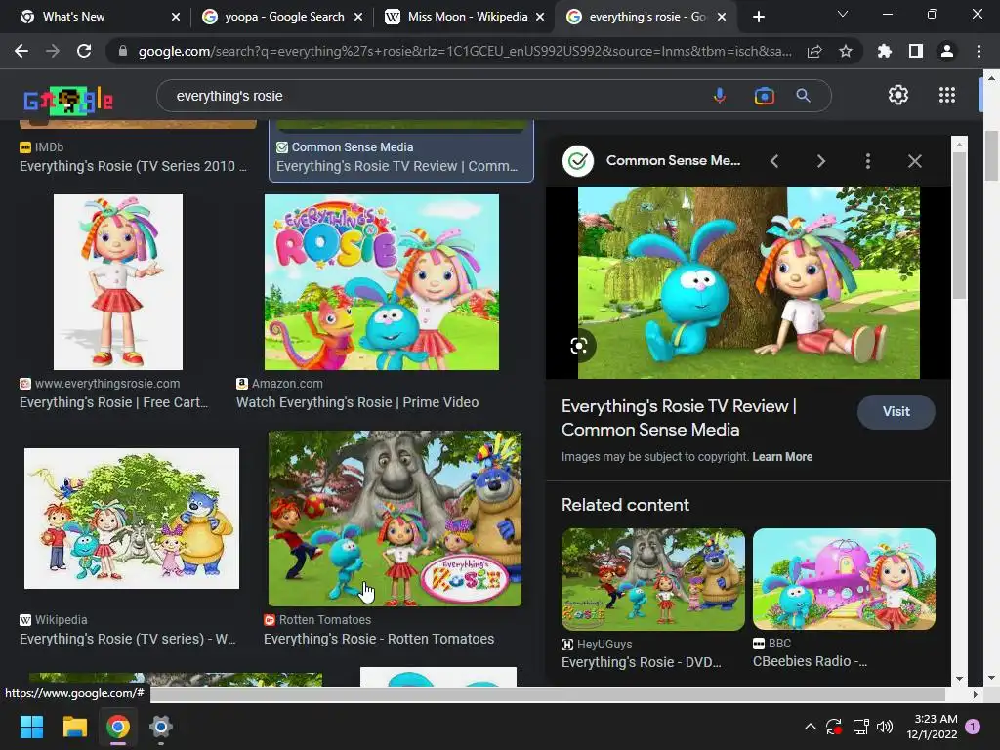Click the Windows Update tray icon

[x=834, y=727]
